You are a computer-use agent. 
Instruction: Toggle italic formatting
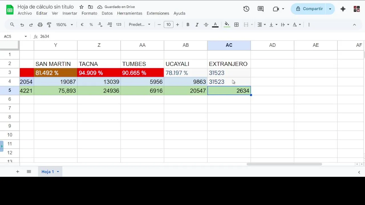pyautogui.click(x=197, y=25)
